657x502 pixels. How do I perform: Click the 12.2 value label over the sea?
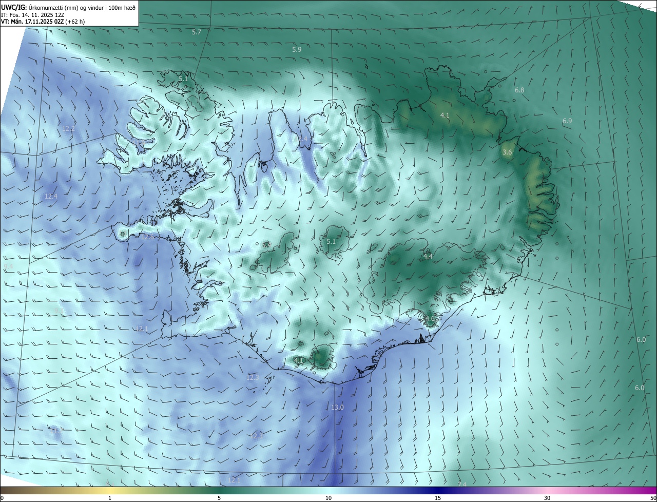coord(68,129)
